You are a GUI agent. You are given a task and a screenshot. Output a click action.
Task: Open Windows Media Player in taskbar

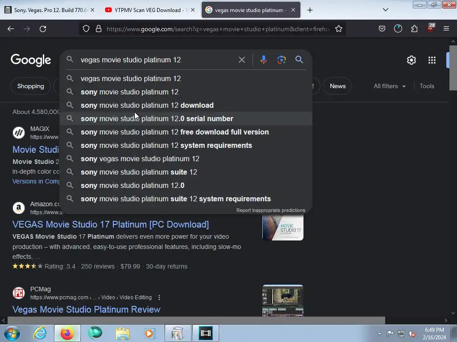point(150,333)
